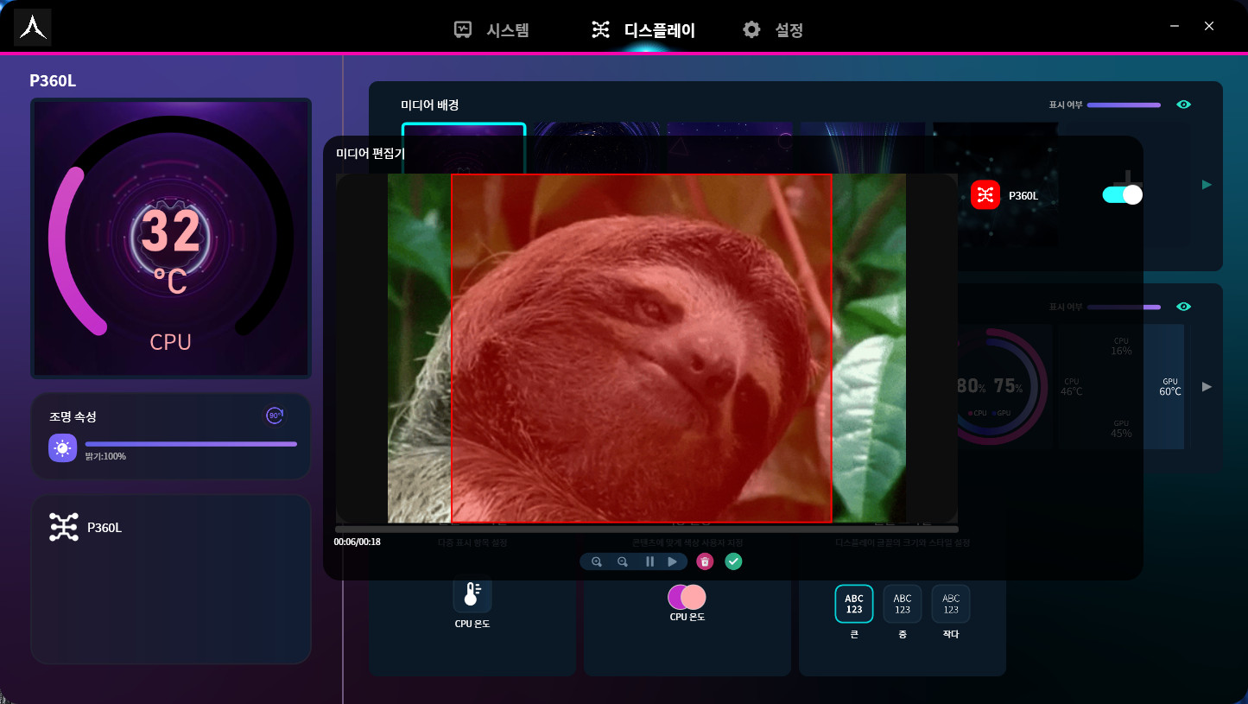Click the red P360L device icon
This screenshot has height=704, width=1248.
click(985, 195)
